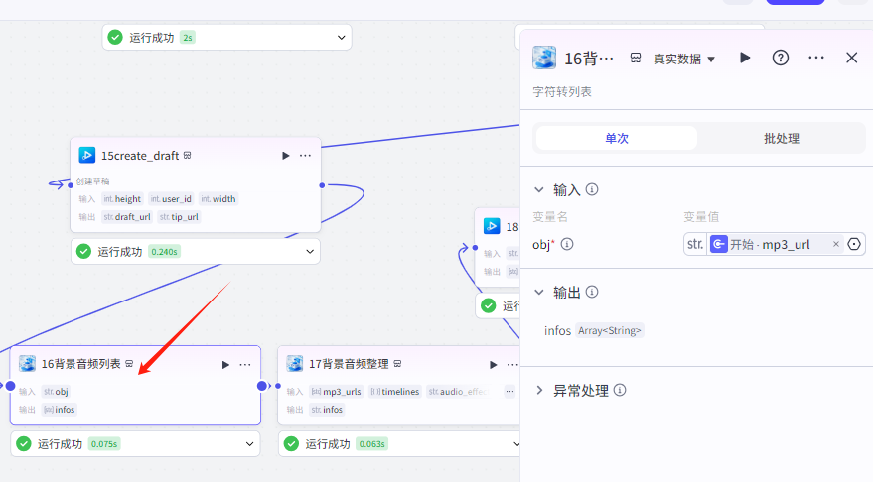Click the icon beside 15create_draft title
This screenshot has width=873, height=482.
click(x=188, y=155)
